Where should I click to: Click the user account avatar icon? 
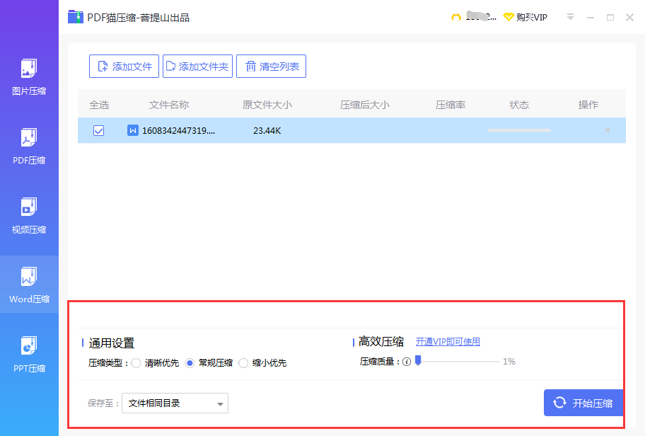(x=455, y=17)
